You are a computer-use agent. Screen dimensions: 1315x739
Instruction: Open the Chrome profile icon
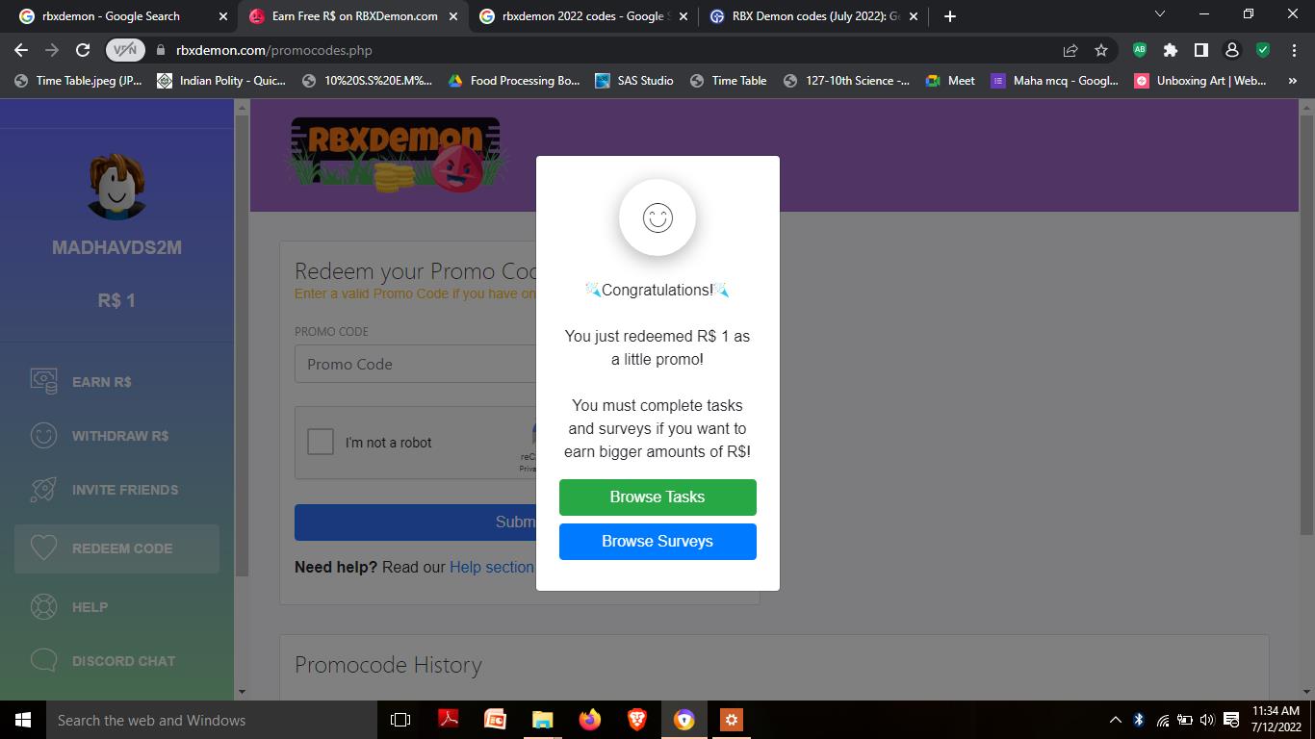click(x=1231, y=50)
